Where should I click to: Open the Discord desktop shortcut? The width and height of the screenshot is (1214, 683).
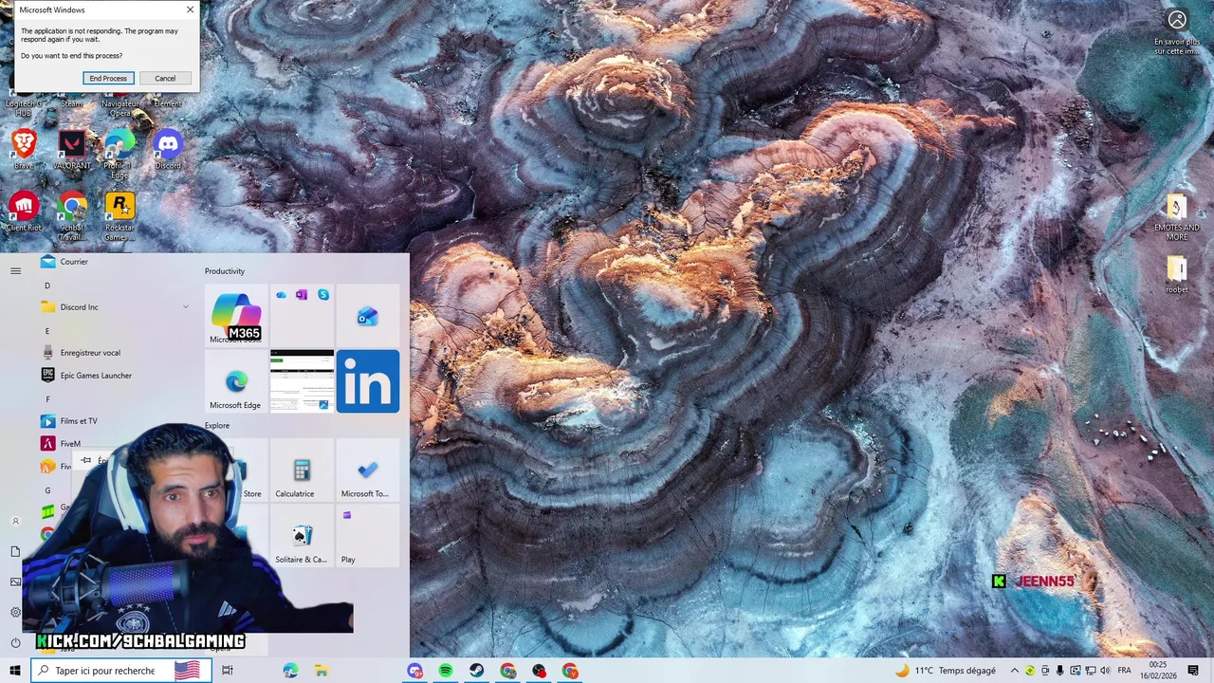pos(168,150)
